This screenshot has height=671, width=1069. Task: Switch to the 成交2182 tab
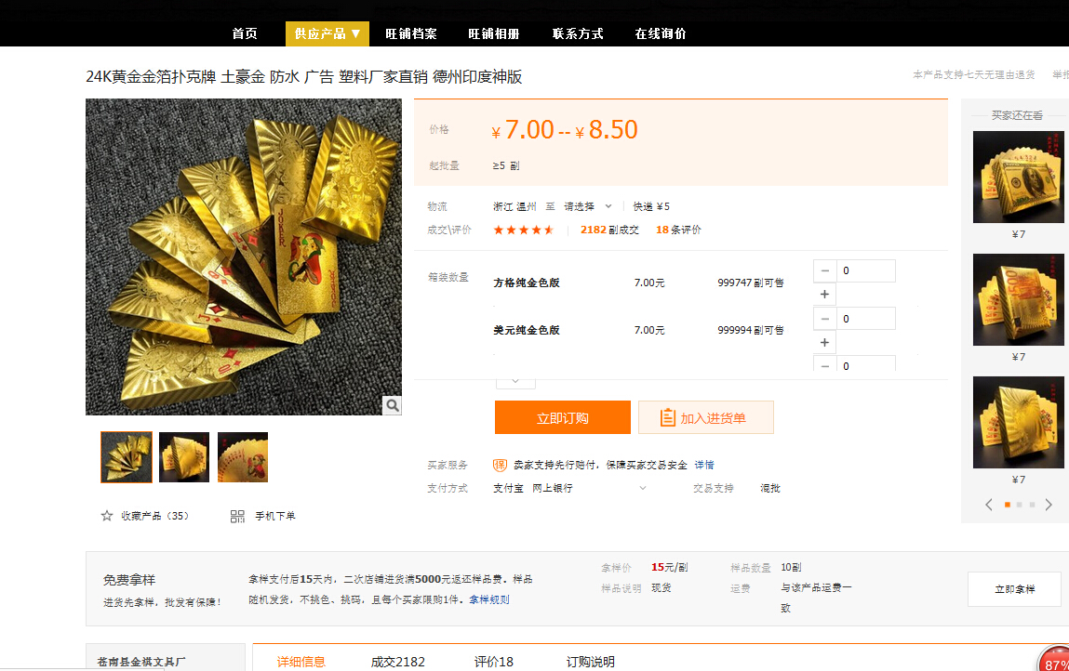397,662
